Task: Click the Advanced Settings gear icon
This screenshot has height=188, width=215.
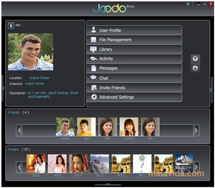Action: click(94, 97)
